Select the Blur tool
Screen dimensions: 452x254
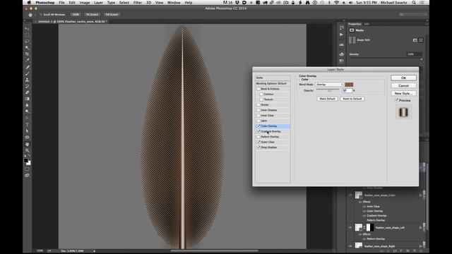pos(27,105)
